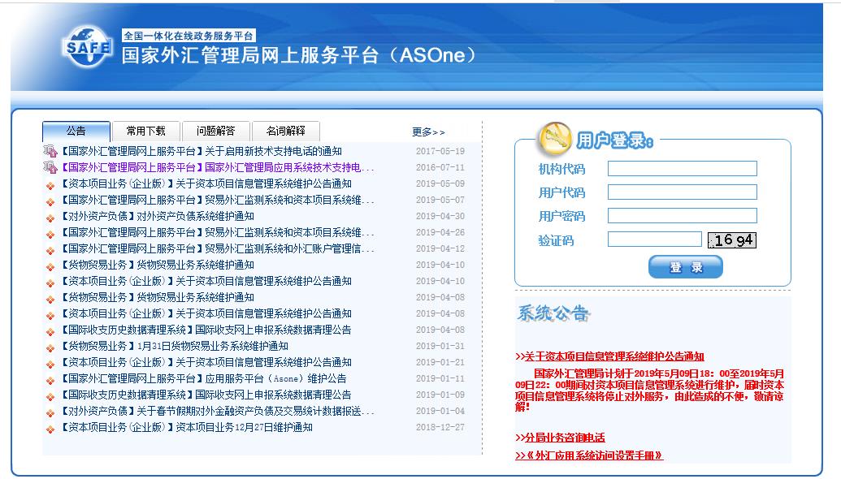Select the 公告 tab

pos(76,131)
